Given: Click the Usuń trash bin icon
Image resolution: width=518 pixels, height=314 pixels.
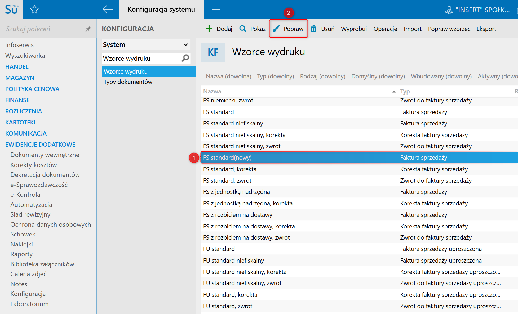Looking at the screenshot, I should (x=313, y=29).
